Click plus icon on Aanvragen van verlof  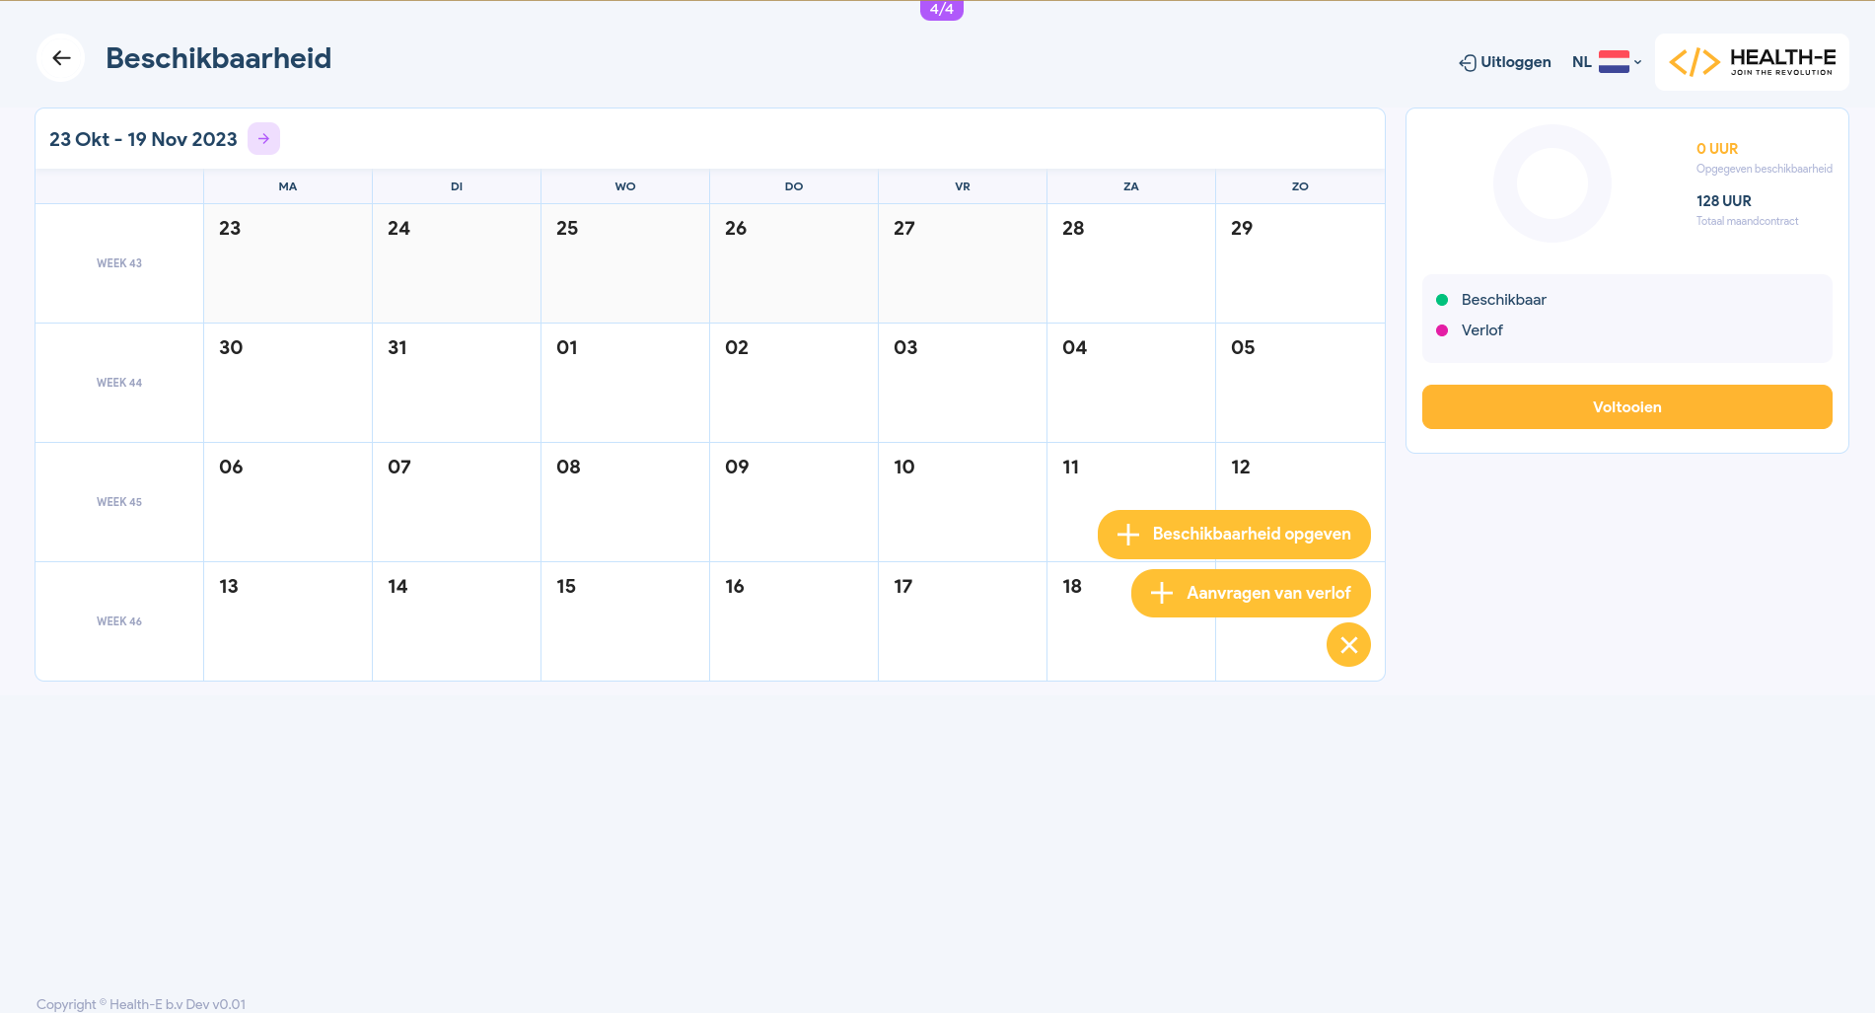[1162, 594]
